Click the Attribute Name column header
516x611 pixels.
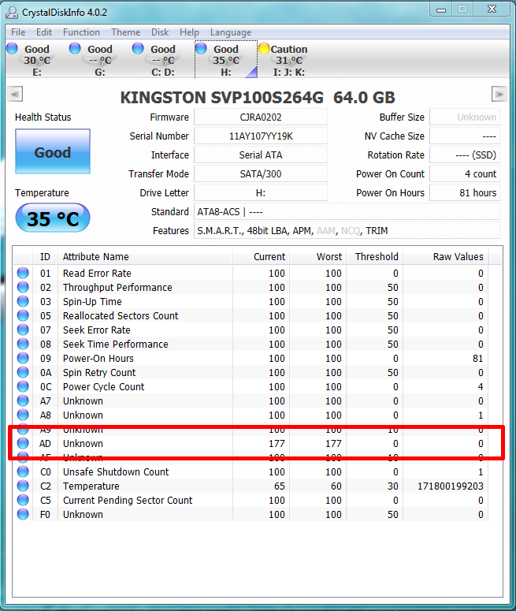pos(145,257)
